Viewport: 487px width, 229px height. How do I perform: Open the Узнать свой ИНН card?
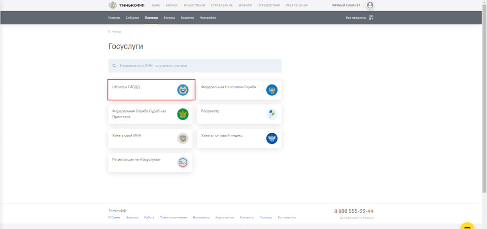point(150,138)
